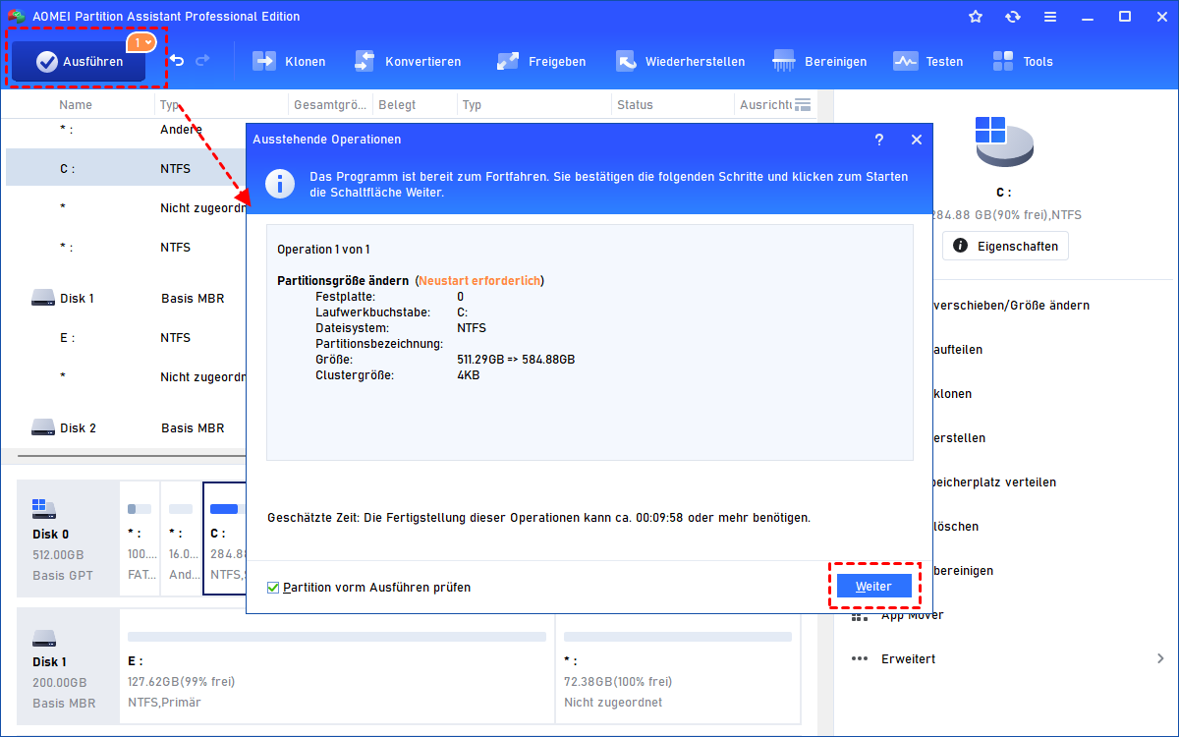The image size is (1179, 737).
Task: Click the Disk 1 drive icon in disk map
Action: point(44,638)
